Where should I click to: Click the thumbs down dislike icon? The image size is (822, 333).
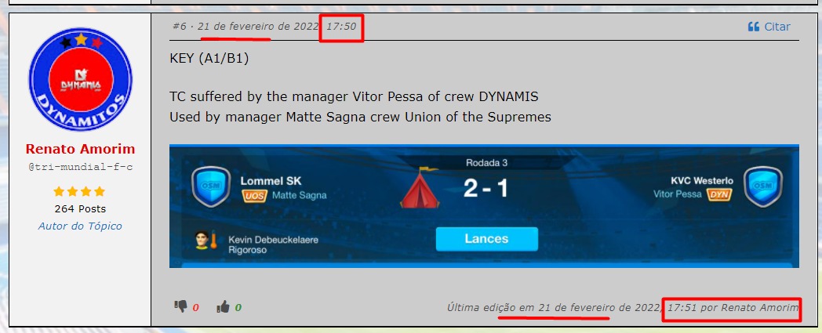181,306
